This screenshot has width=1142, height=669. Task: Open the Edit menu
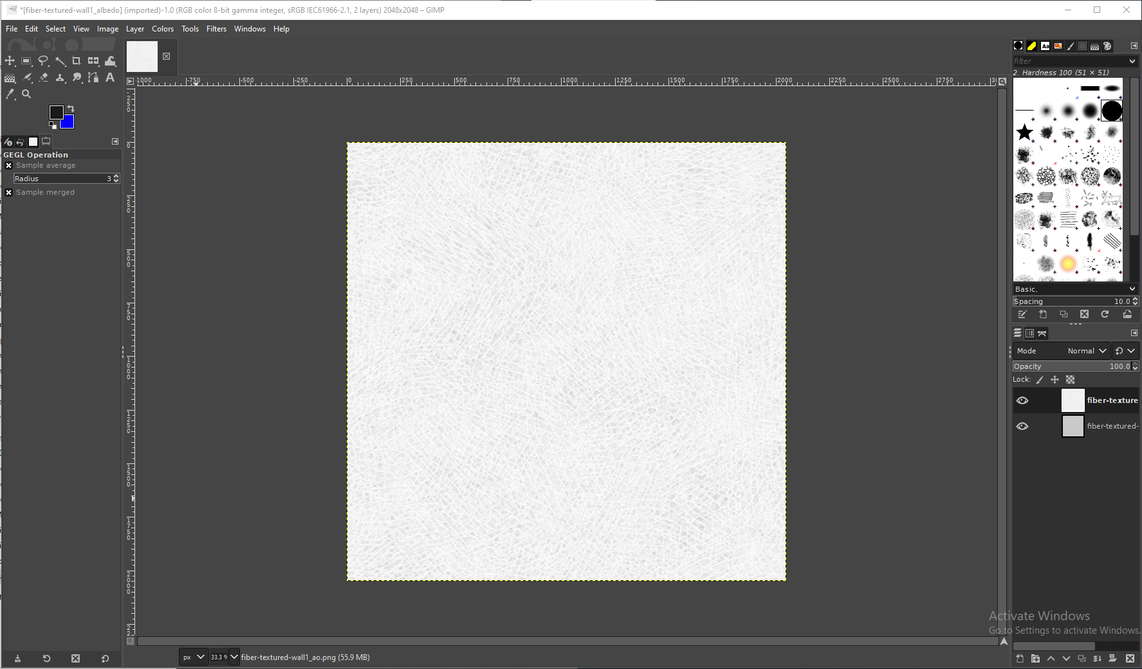pos(32,29)
